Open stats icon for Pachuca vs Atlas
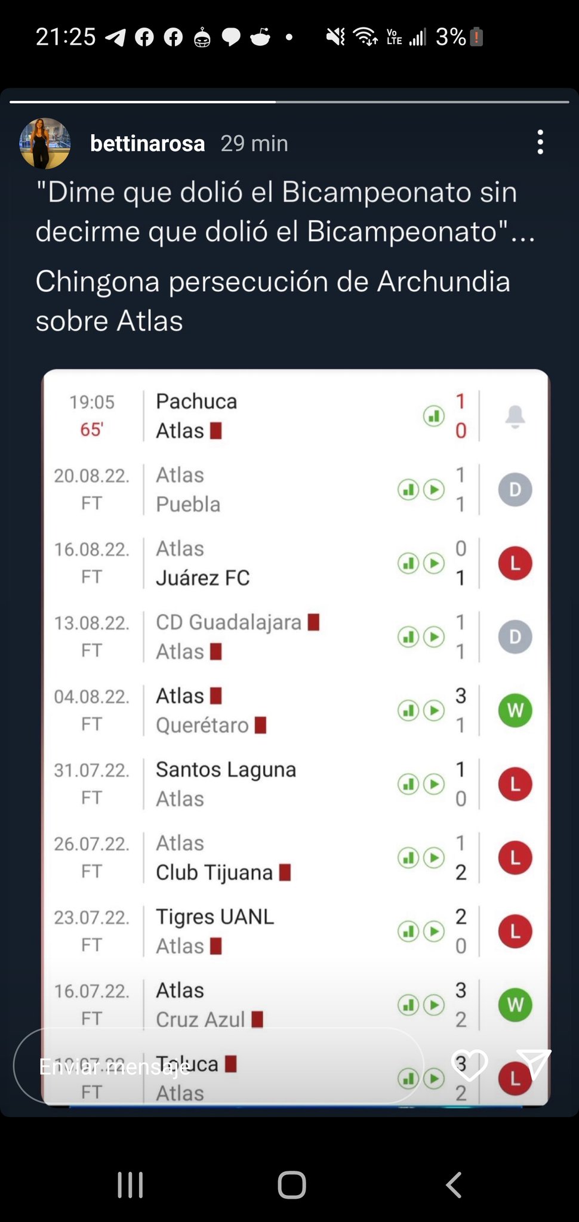Screen dimensions: 579x1222 tap(434, 415)
